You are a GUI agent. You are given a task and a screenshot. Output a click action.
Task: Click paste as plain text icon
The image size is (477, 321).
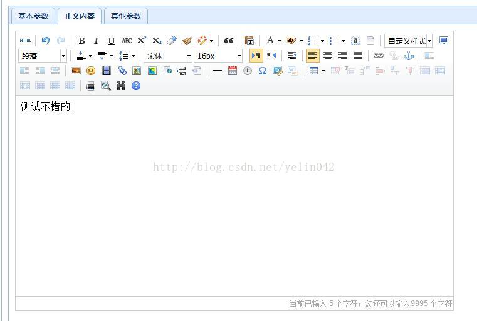[249, 41]
